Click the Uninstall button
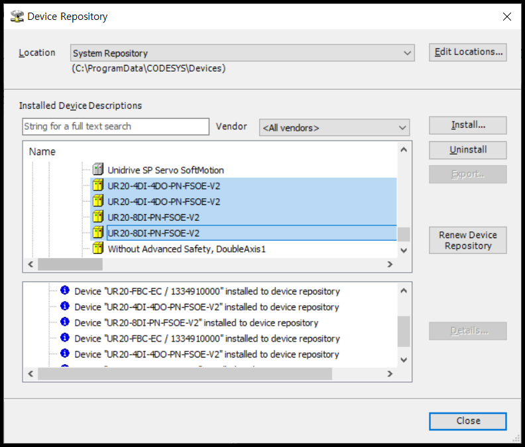The width and height of the screenshot is (525, 447). coord(468,150)
